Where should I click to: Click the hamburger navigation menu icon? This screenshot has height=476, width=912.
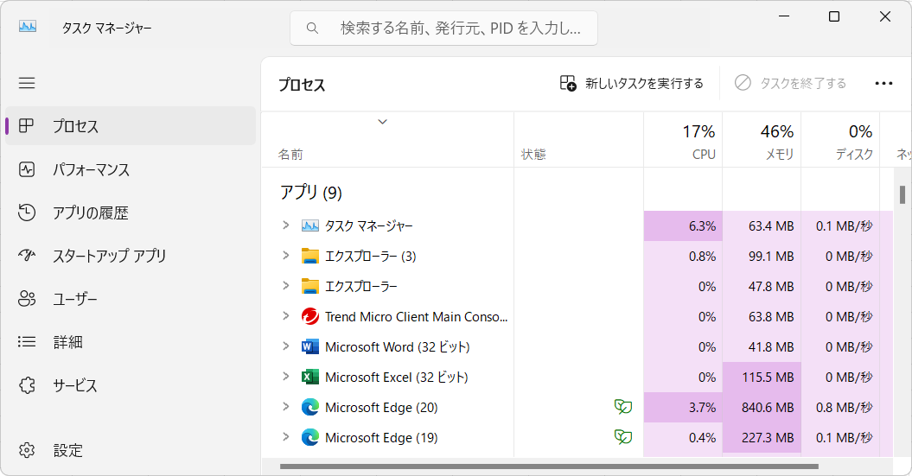27,83
